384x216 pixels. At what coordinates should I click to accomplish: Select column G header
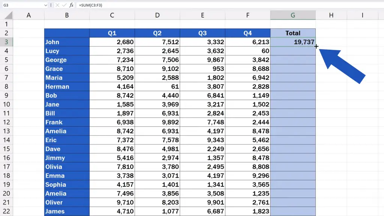pyautogui.click(x=293, y=15)
